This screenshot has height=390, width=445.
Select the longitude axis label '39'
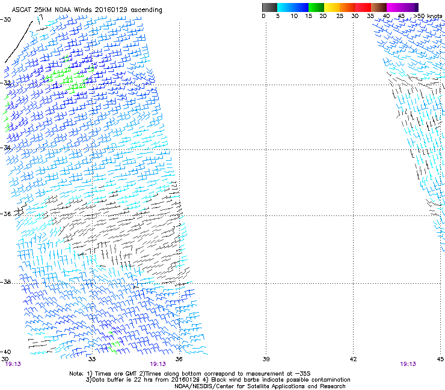266,359
